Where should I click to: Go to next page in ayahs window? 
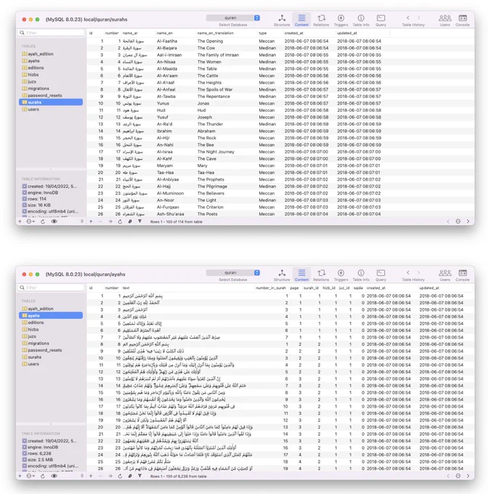pos(468,476)
